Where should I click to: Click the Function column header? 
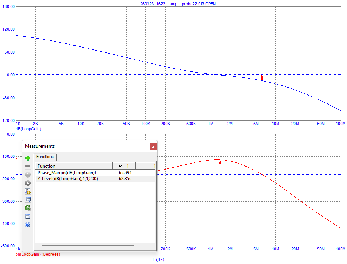[x=74, y=166]
